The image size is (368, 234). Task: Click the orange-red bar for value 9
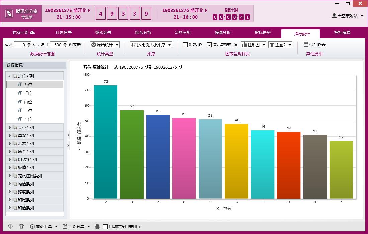[x=289, y=165]
